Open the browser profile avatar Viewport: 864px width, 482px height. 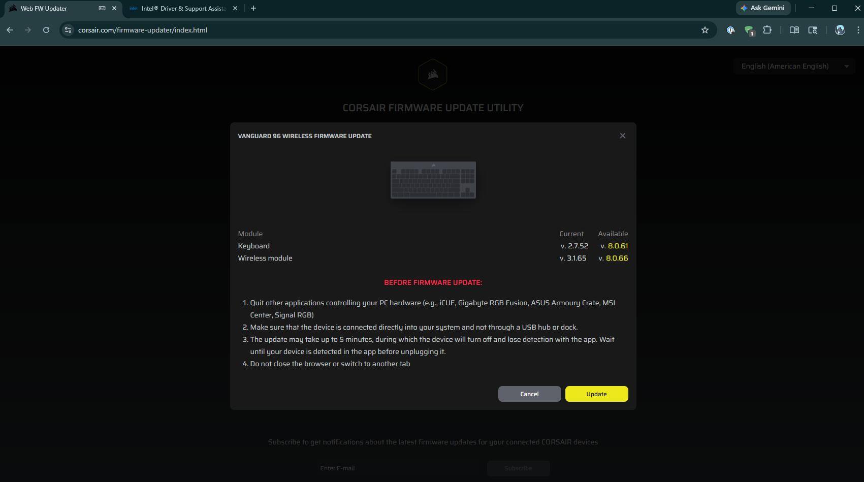click(840, 30)
